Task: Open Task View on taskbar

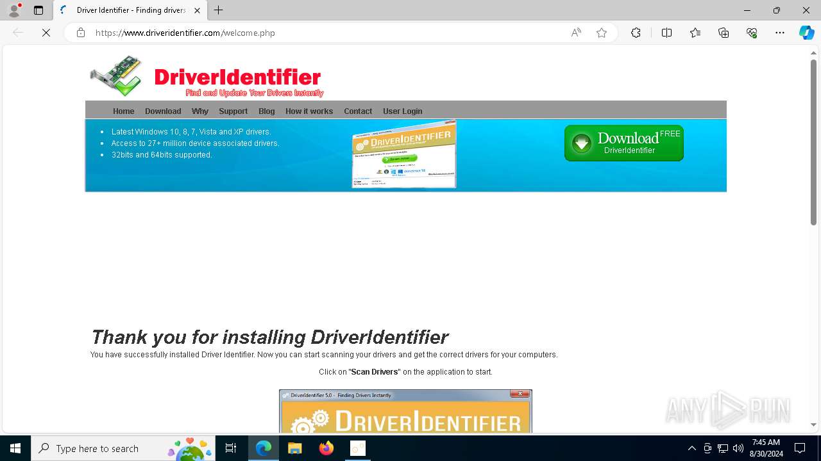Action: click(x=231, y=448)
